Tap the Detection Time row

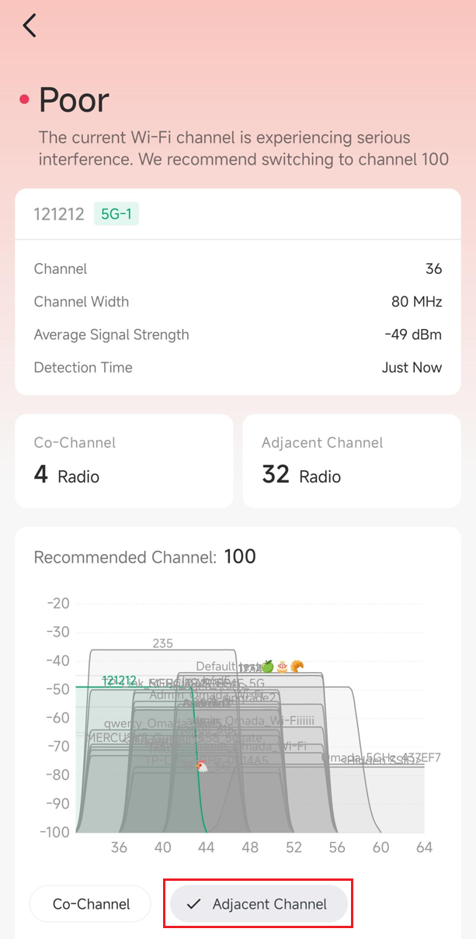click(238, 368)
